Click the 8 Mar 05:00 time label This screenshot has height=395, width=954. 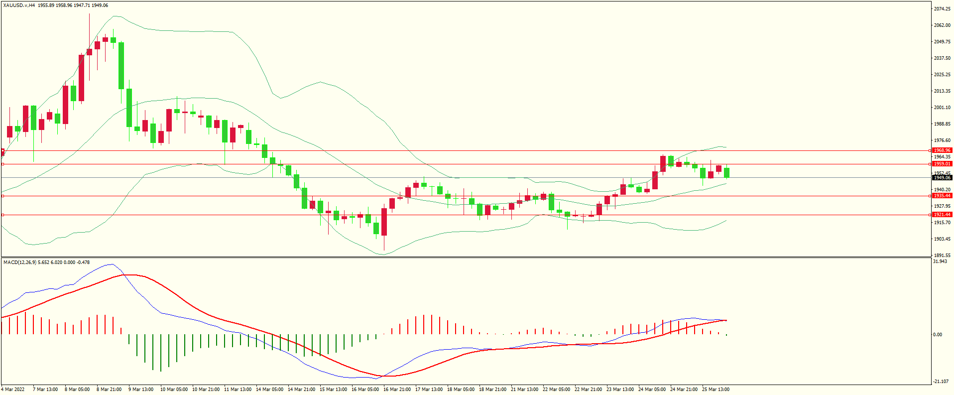click(77, 390)
